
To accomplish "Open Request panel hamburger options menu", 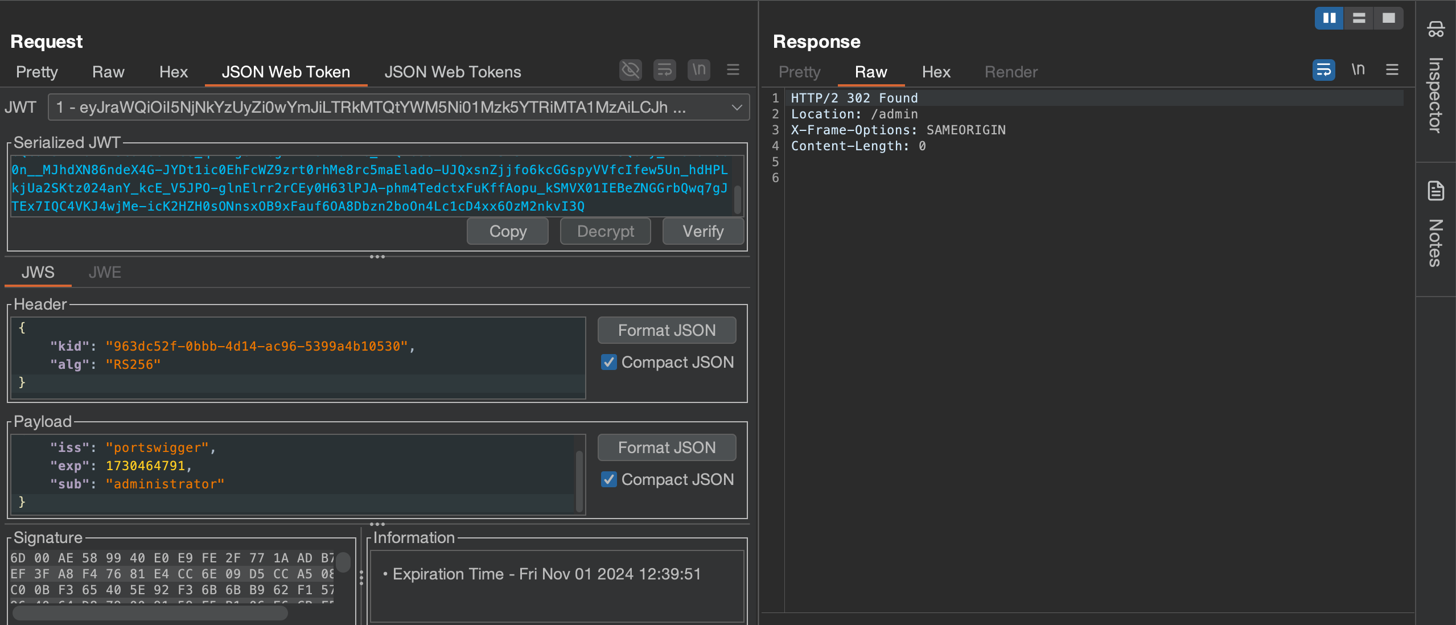I will [x=733, y=70].
